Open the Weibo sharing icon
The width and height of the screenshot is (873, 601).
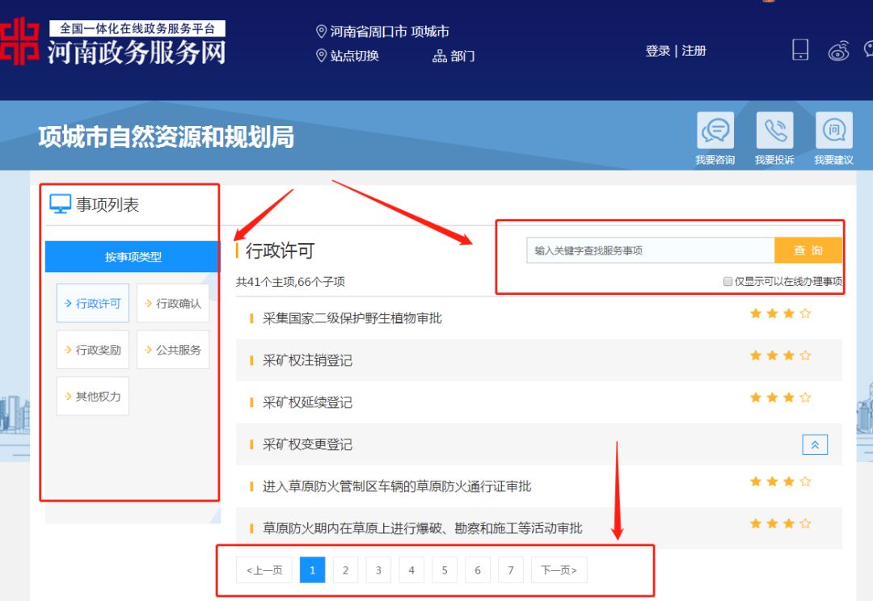839,50
